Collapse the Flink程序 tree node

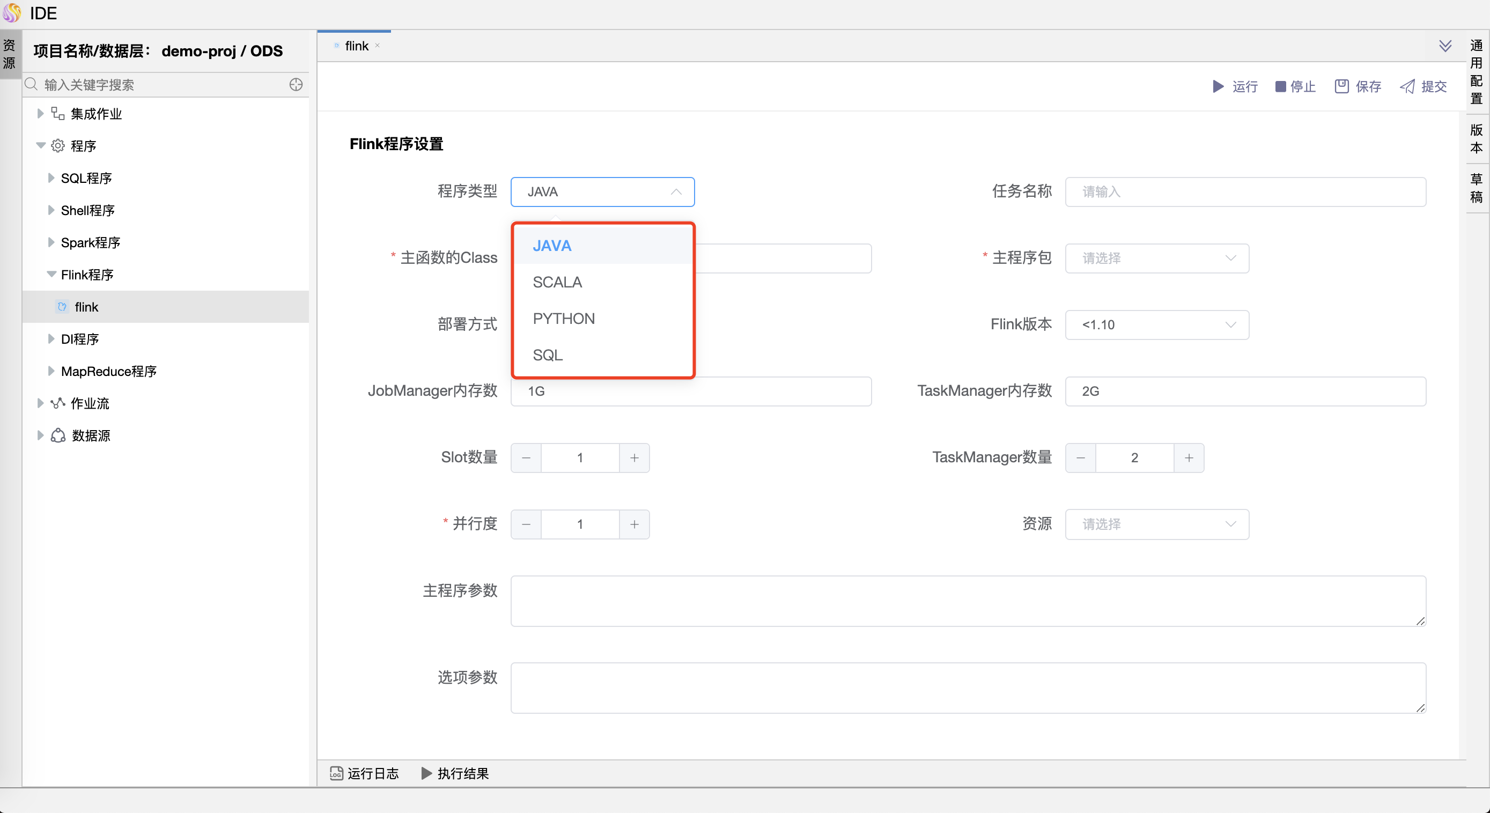(x=51, y=275)
